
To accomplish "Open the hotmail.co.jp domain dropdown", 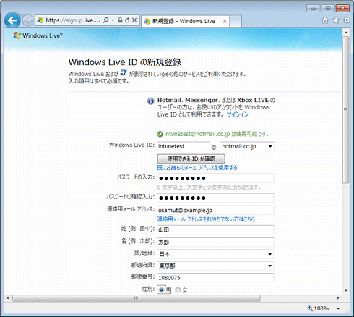I will [247, 146].
